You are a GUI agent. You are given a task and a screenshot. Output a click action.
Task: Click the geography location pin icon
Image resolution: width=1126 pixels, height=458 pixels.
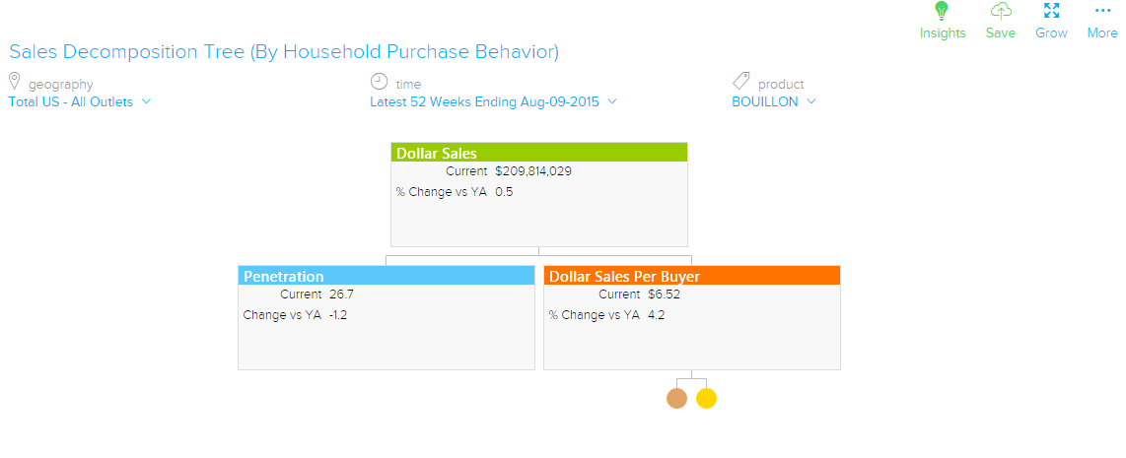pos(15,82)
